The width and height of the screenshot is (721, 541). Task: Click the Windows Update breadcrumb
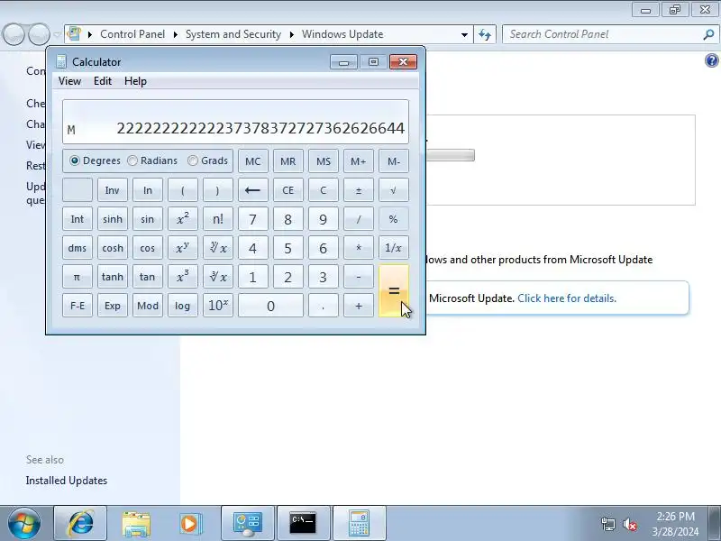(x=342, y=34)
